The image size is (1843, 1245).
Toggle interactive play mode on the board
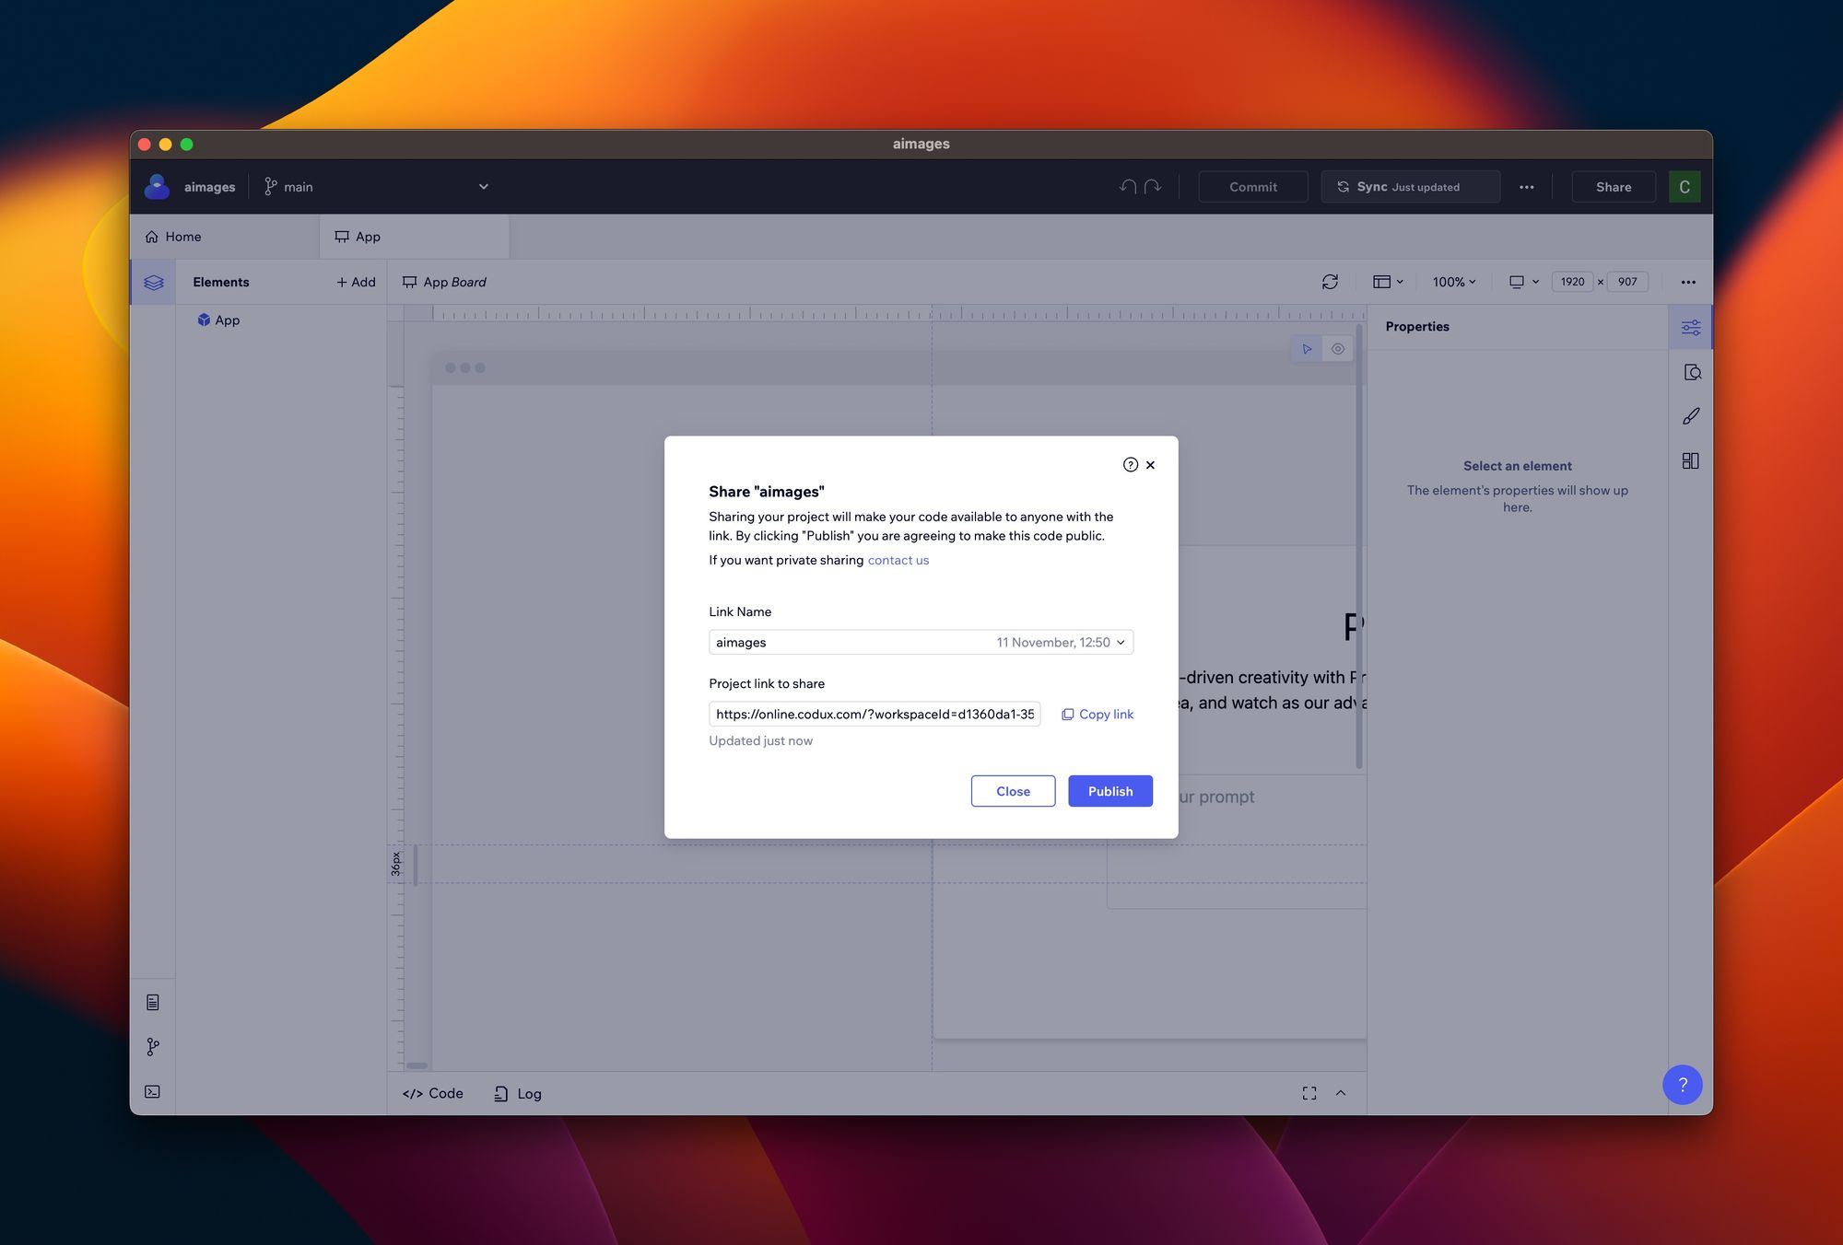tap(1307, 348)
